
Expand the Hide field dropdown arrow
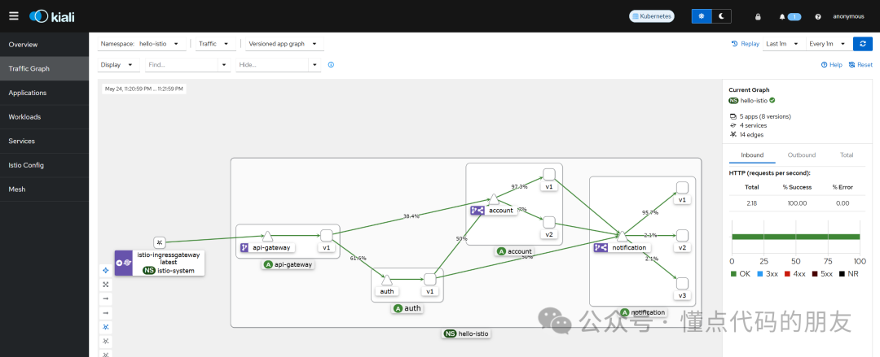coord(315,65)
